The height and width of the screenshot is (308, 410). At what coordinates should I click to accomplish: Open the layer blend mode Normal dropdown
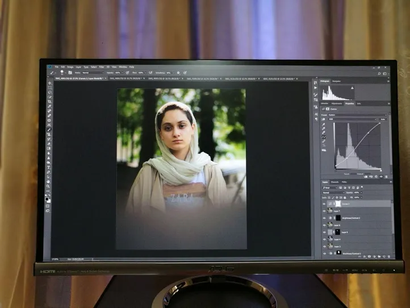tap(333, 193)
